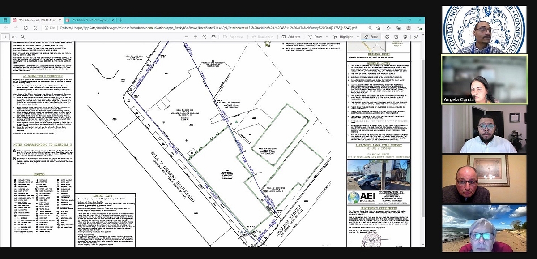This screenshot has height=259, width=537.
Task: Select the video tile with the beach background
Action: click(484, 229)
